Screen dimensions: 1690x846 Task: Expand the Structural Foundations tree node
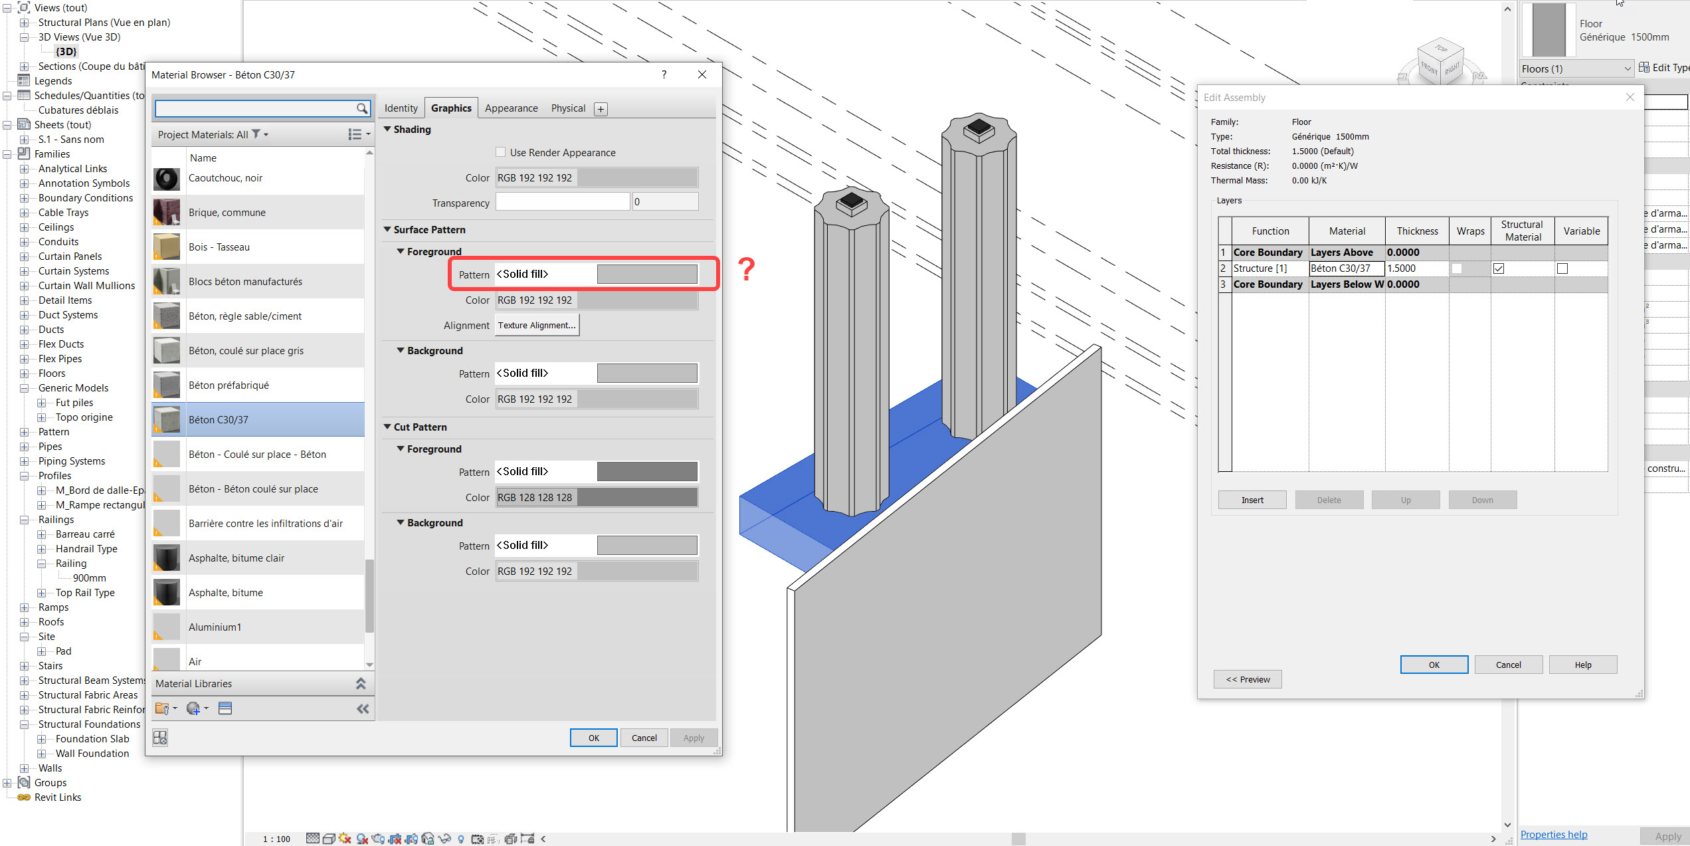pos(24,724)
